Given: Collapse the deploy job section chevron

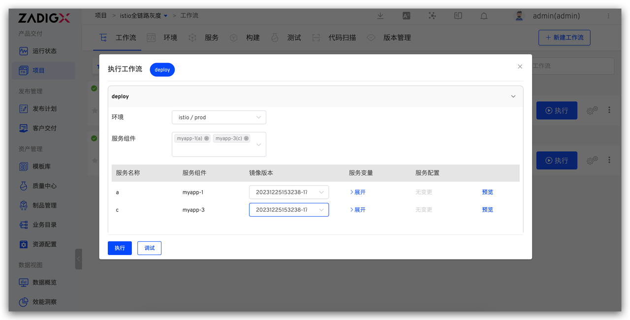Looking at the screenshot, I should coord(513,96).
